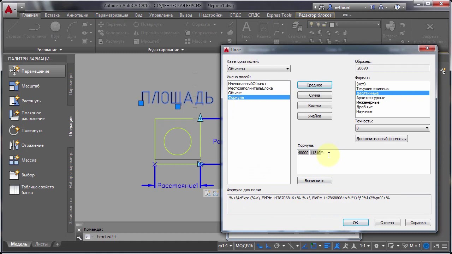Click the Autodesk Exchange X icon
Image resolution: width=452 pixels, height=254 pixels.
click(x=373, y=7)
